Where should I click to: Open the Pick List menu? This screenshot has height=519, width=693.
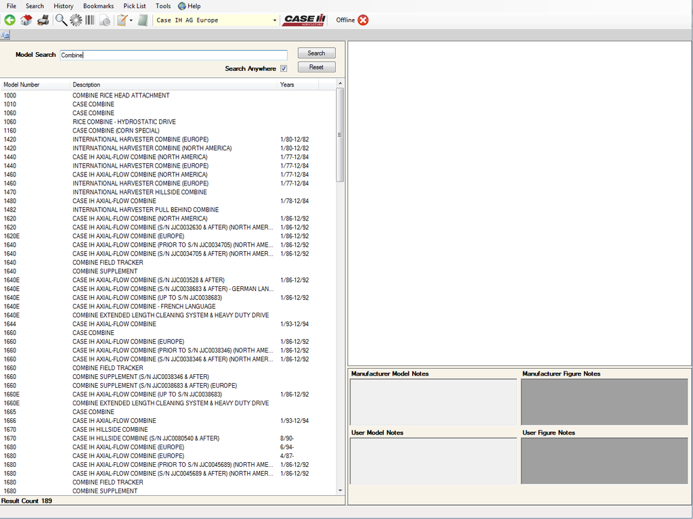click(135, 6)
